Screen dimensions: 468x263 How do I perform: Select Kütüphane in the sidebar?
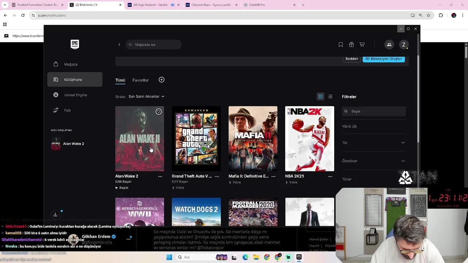tap(75, 80)
